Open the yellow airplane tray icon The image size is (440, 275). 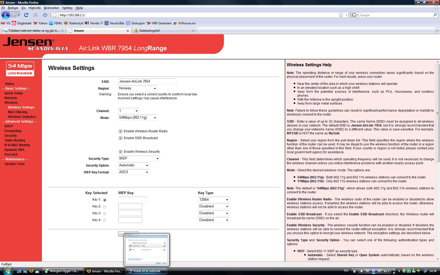click(419, 271)
